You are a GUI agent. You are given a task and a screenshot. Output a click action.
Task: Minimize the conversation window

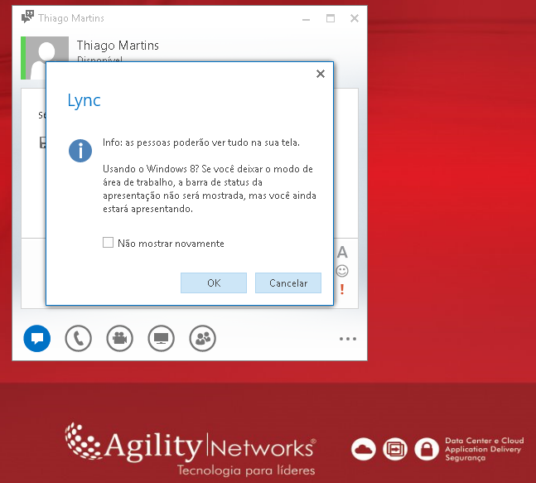[307, 18]
